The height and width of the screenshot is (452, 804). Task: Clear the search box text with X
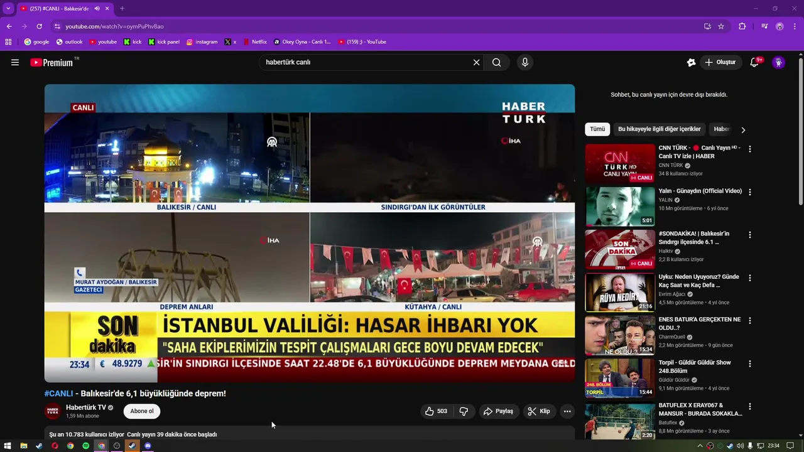476,62
